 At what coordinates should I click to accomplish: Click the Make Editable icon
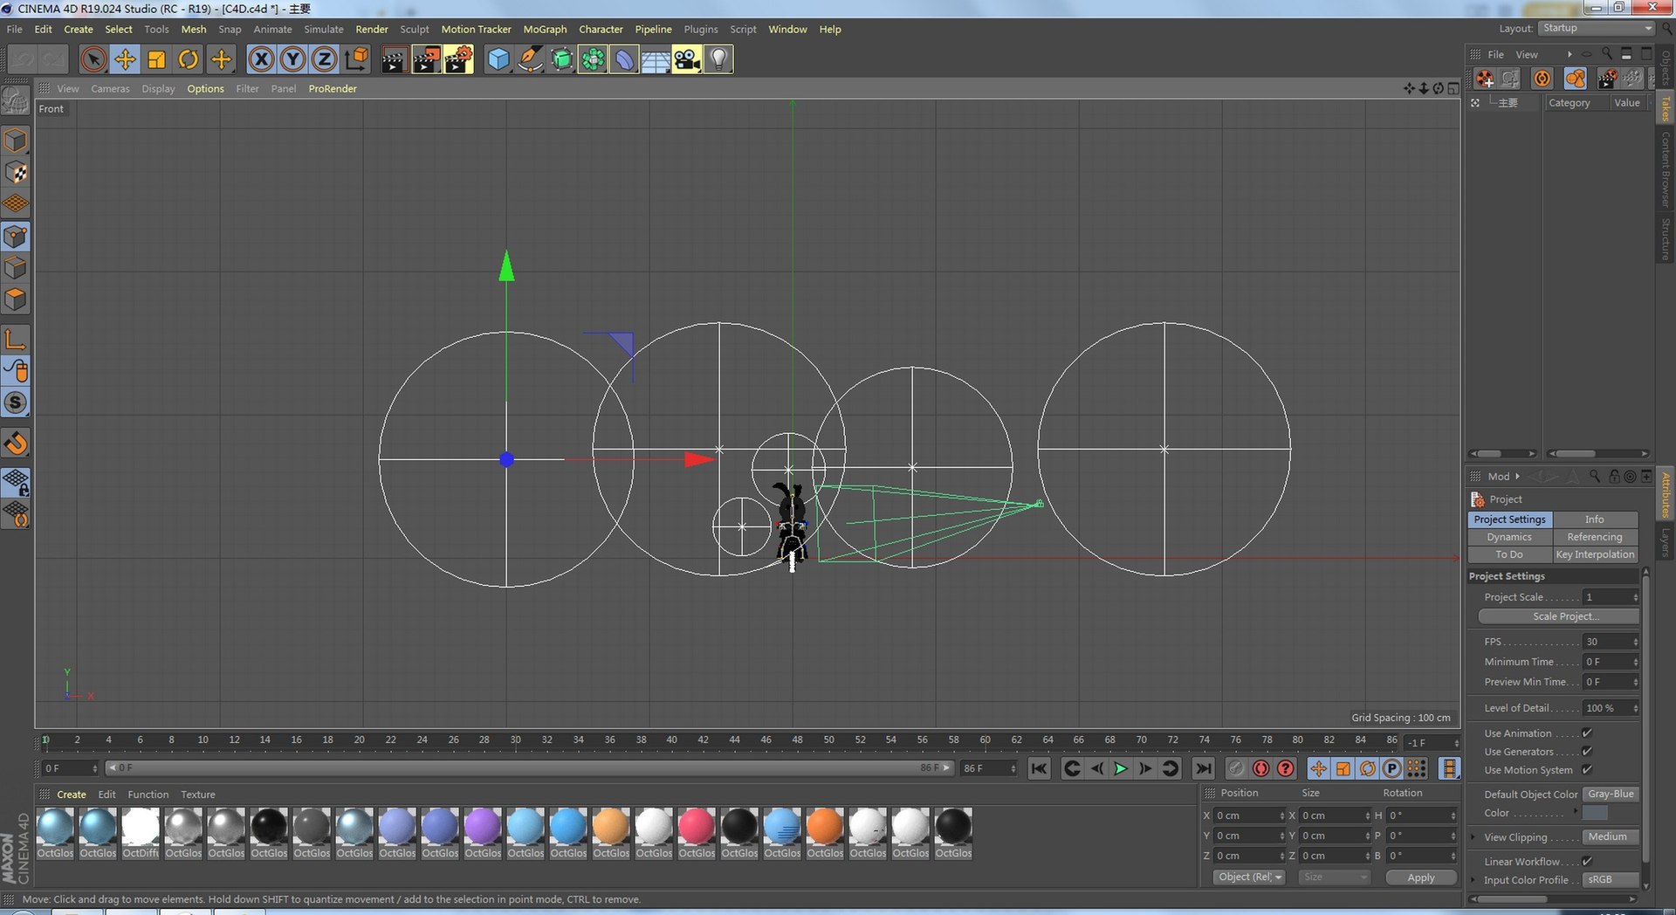coord(16,101)
